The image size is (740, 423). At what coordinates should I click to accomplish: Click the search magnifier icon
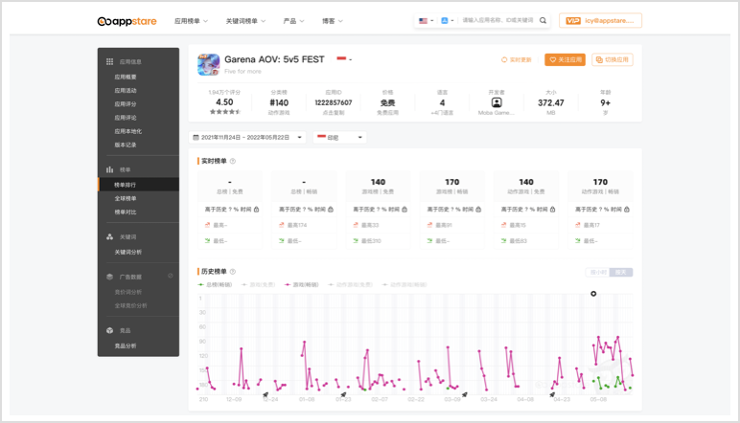click(543, 20)
